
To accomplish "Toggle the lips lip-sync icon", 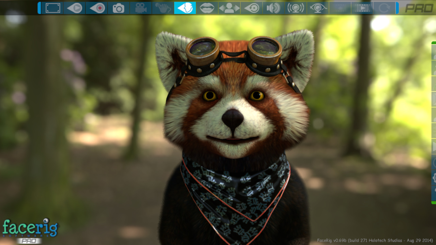I will click(x=207, y=8).
